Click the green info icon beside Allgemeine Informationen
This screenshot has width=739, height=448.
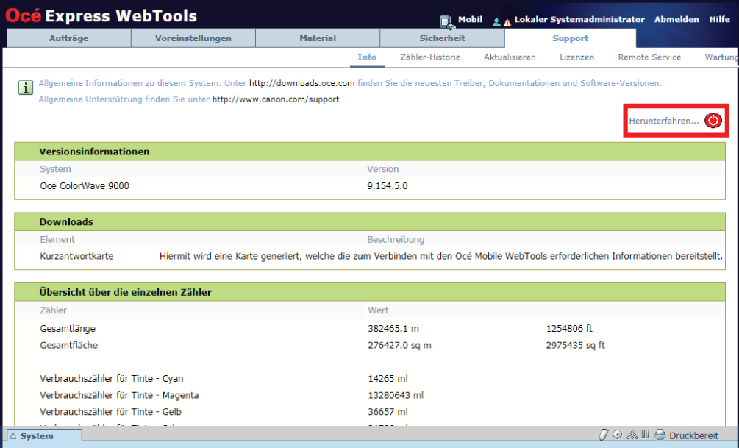click(26, 88)
